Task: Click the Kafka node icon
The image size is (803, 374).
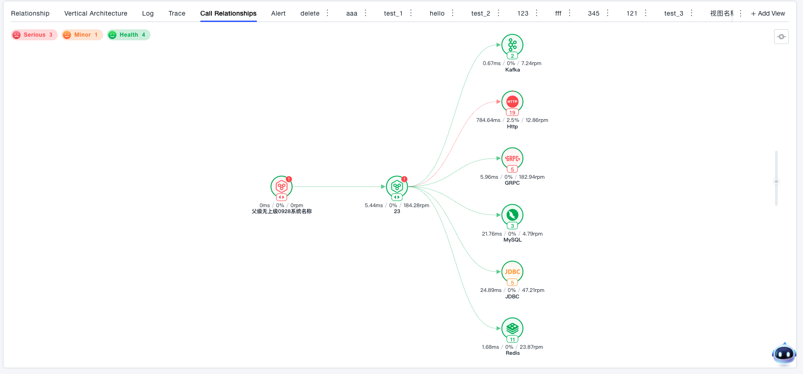Action: (x=512, y=45)
